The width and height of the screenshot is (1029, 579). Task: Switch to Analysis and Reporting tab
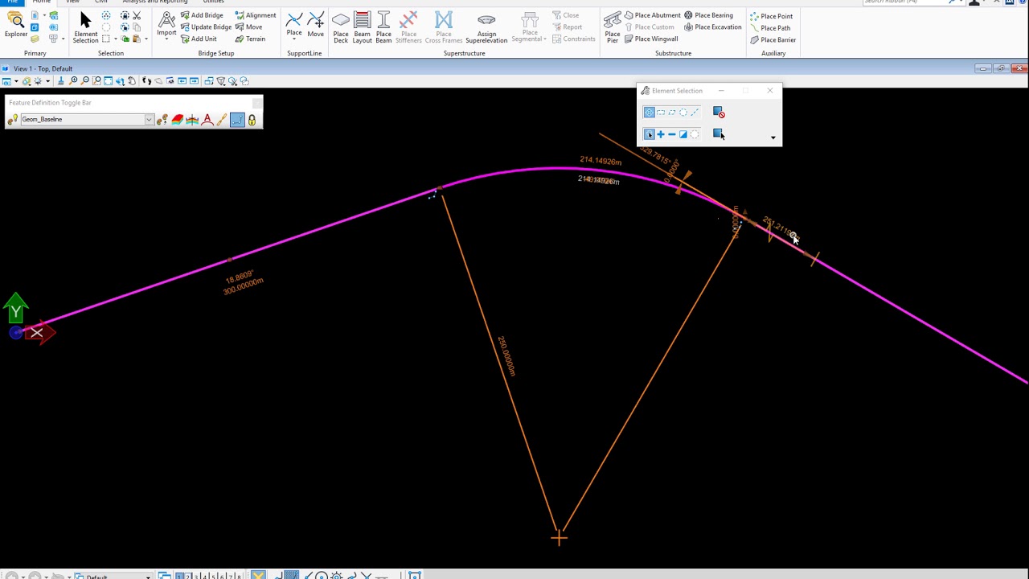[154, 2]
